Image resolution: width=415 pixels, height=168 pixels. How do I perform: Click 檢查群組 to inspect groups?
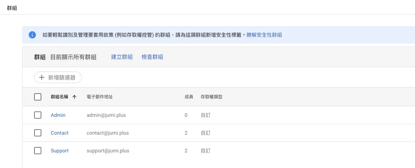tap(152, 57)
